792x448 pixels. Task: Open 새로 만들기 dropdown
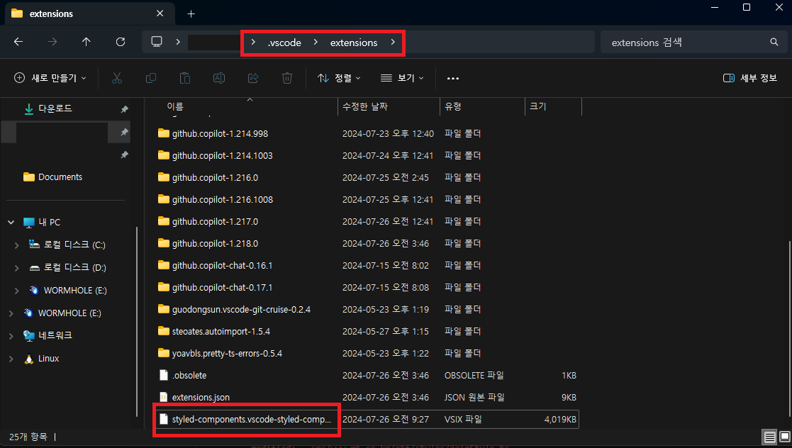[50, 78]
